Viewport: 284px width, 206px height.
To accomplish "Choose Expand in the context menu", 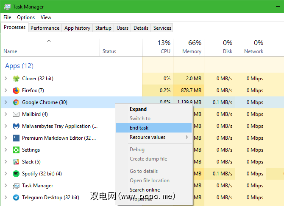I will click(154, 109).
